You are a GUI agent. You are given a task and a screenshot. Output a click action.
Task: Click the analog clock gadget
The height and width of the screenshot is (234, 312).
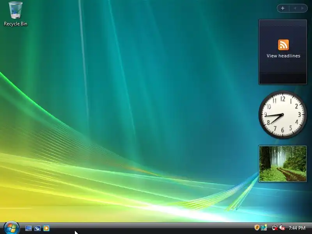point(282,115)
